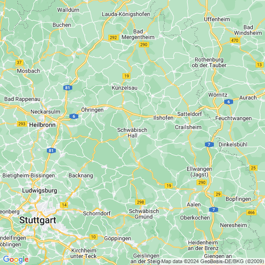Click the Crailsheim town label
This screenshot has height=265, width=265.
188,127
